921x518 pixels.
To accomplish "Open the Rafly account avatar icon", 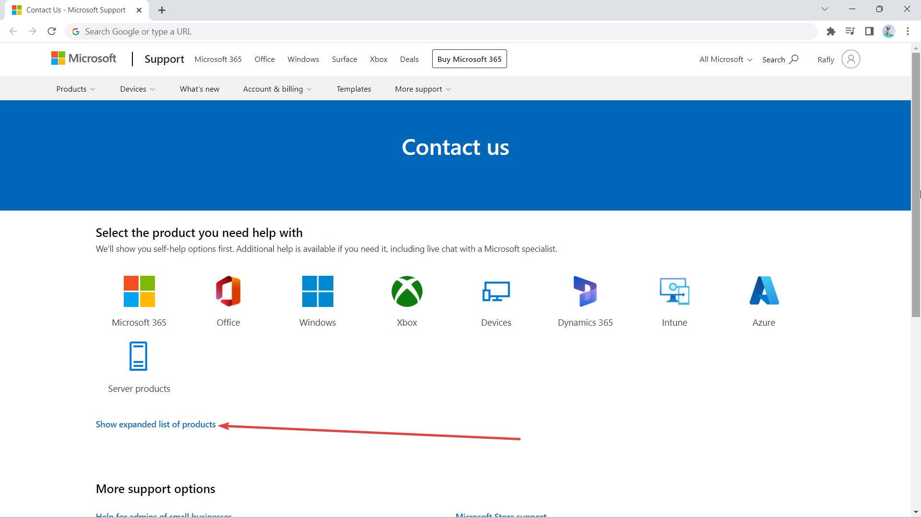I will pos(850,59).
